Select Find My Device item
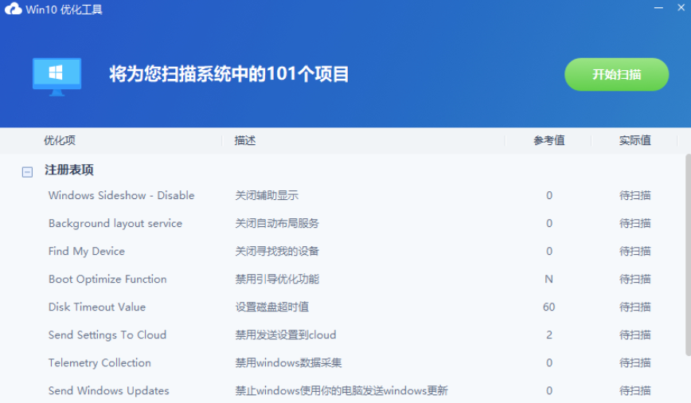Viewport: 691px width, 403px height. pos(86,252)
